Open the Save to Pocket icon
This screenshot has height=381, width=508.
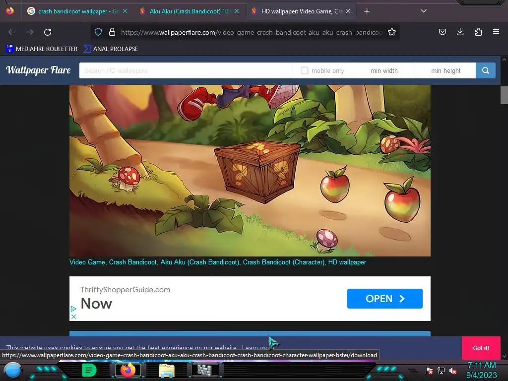tap(443, 32)
